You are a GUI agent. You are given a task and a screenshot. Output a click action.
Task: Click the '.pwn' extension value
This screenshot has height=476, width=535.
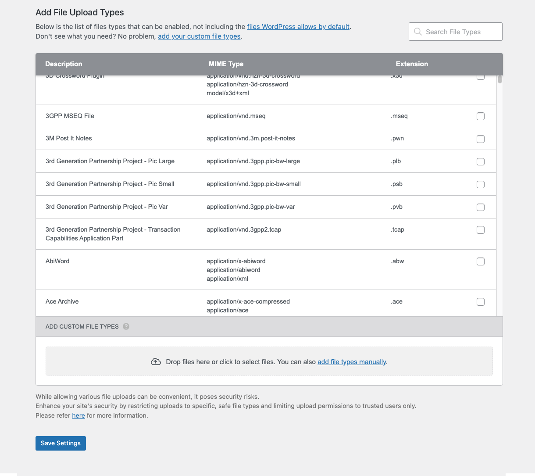[397, 138]
